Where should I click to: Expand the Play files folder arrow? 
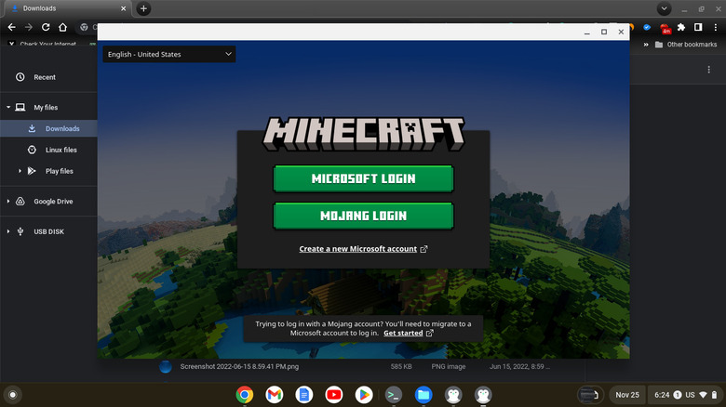click(20, 171)
